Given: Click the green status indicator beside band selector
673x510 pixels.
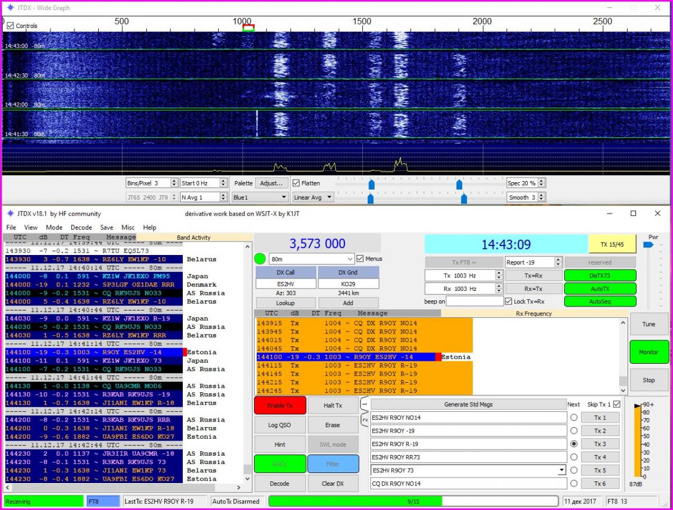Looking at the screenshot, I should (260, 259).
